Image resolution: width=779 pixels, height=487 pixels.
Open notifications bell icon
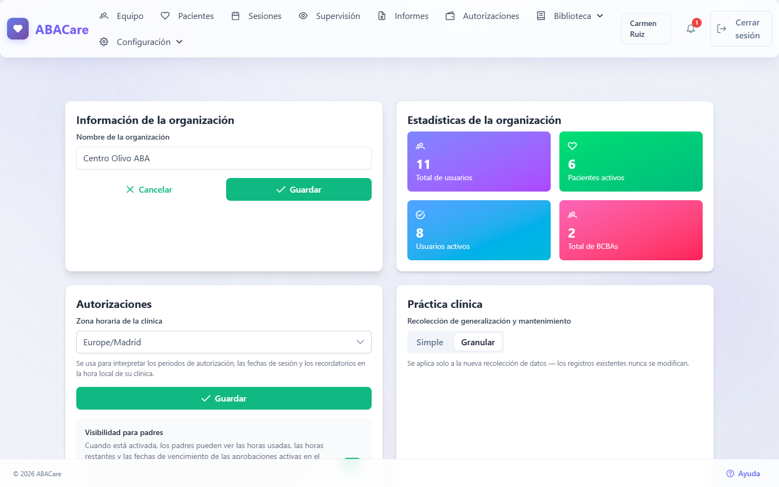[691, 29]
